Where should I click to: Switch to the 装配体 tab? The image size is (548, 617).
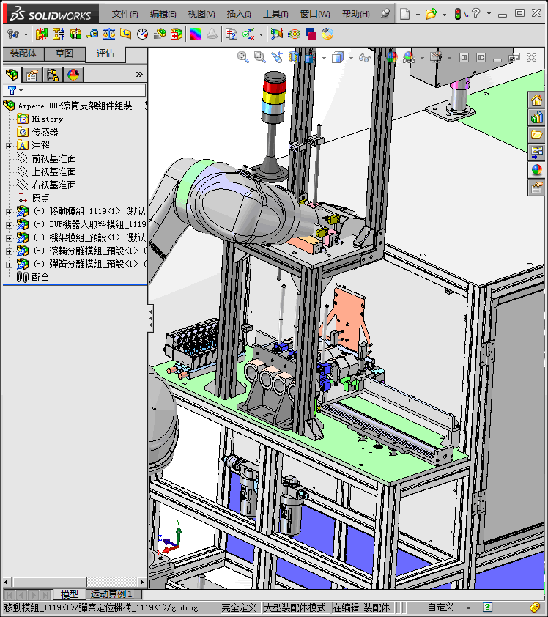point(23,53)
